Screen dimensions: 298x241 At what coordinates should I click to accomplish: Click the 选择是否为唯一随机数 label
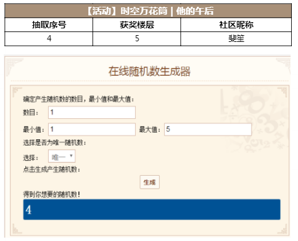click(x=54, y=142)
